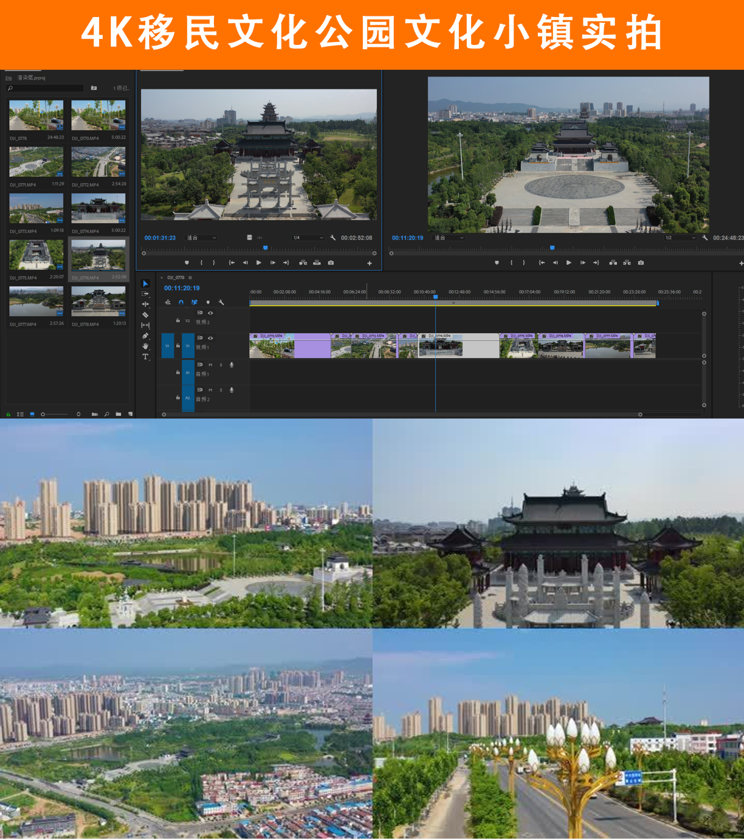
Task: Toggle Snap in timeline
Action: click(x=181, y=303)
